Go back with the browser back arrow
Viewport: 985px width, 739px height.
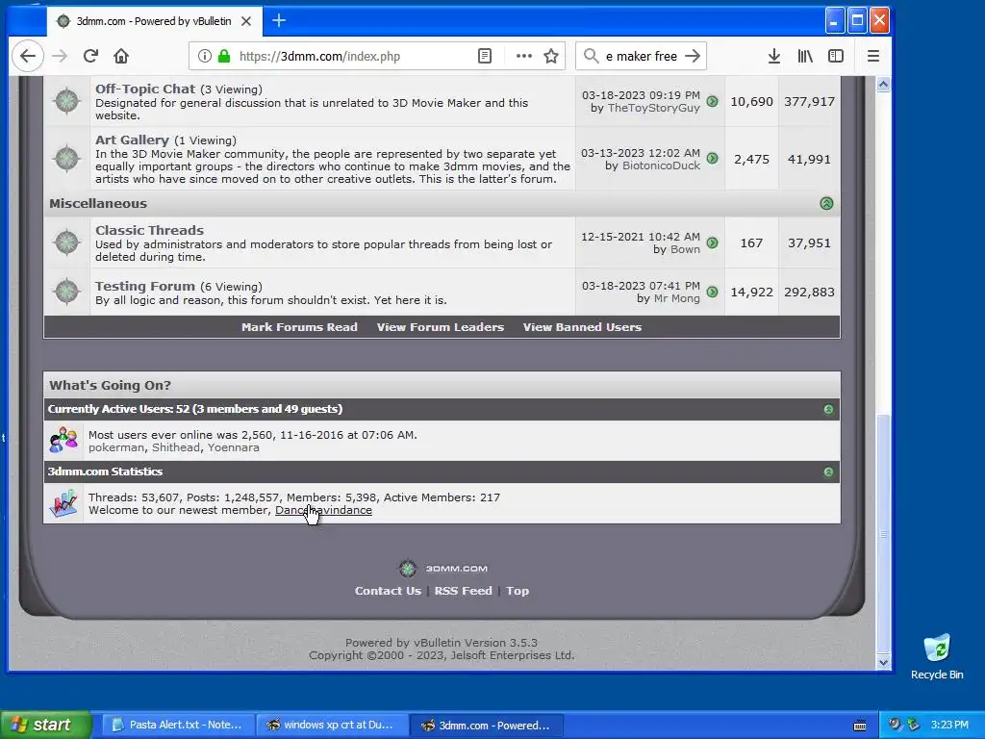pos(28,56)
